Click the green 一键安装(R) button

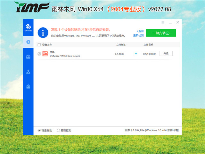click(161, 33)
